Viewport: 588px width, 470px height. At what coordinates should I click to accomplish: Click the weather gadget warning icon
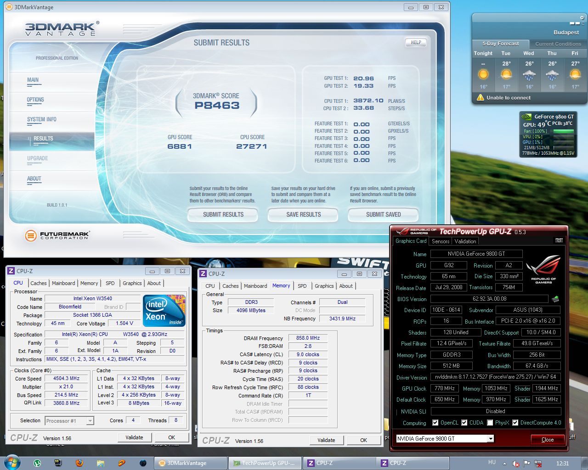[x=481, y=97]
